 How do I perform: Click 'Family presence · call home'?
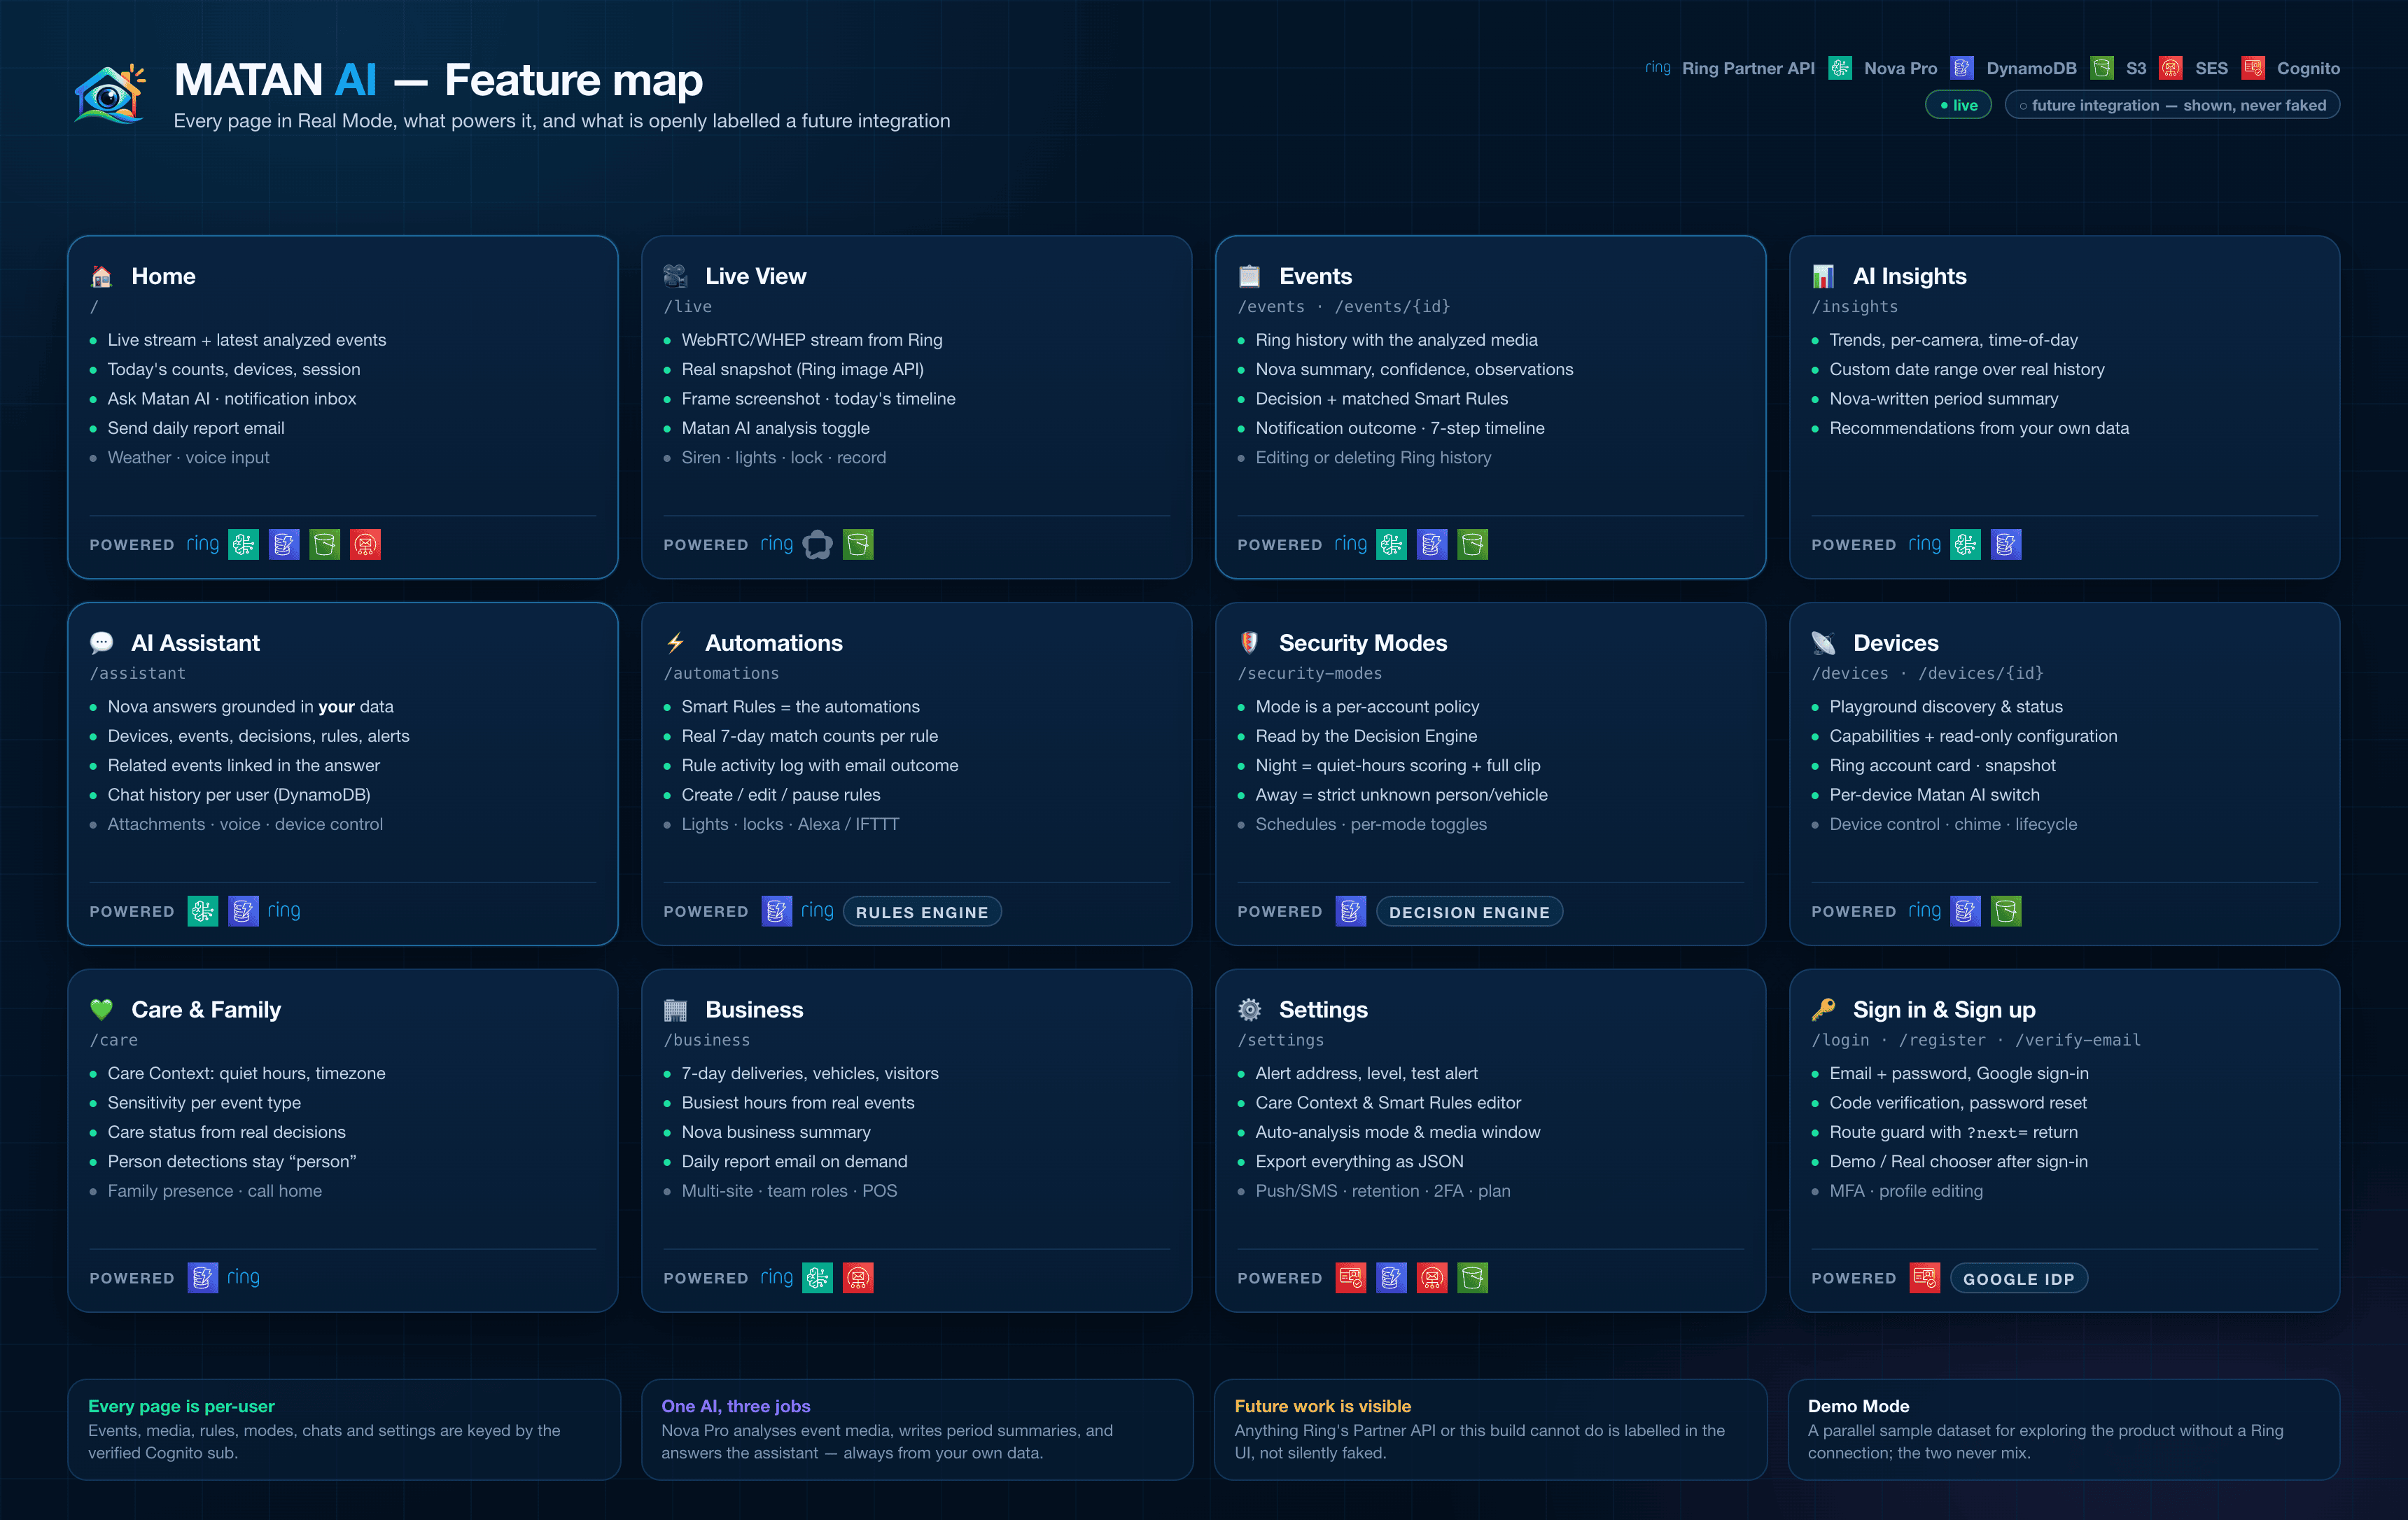point(215,1191)
